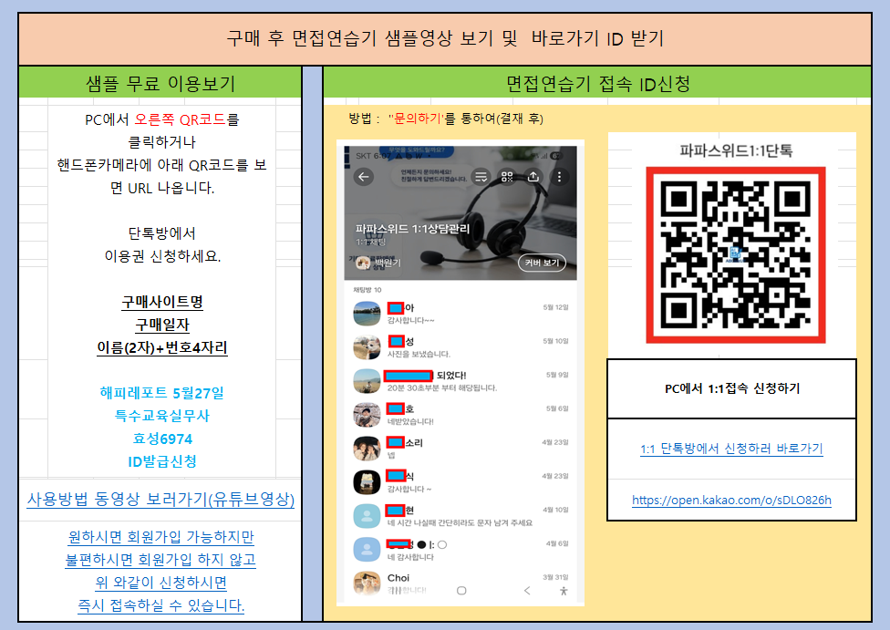Screen dimensions: 890x630
Task: Tap the accessibility figure icon at phone bottom
Action: (x=564, y=591)
